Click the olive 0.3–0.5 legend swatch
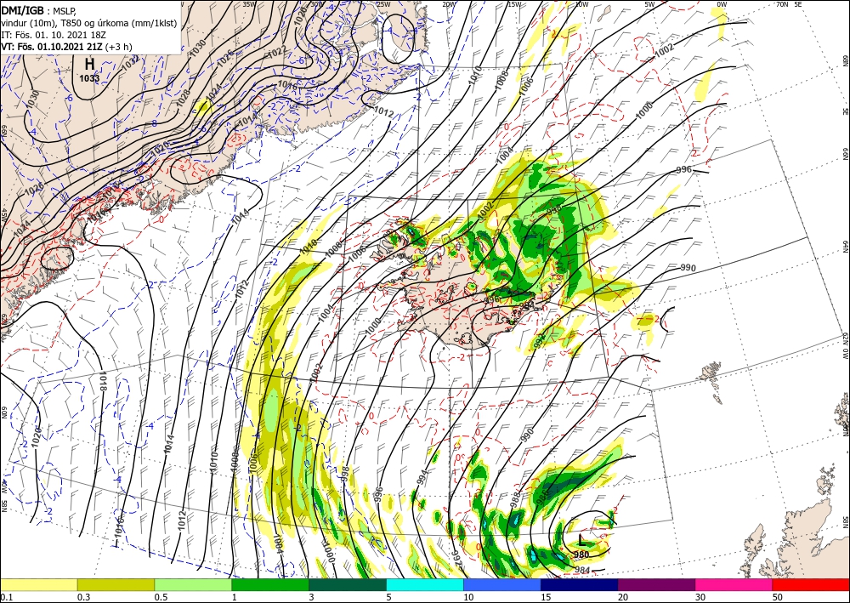 pos(116,584)
